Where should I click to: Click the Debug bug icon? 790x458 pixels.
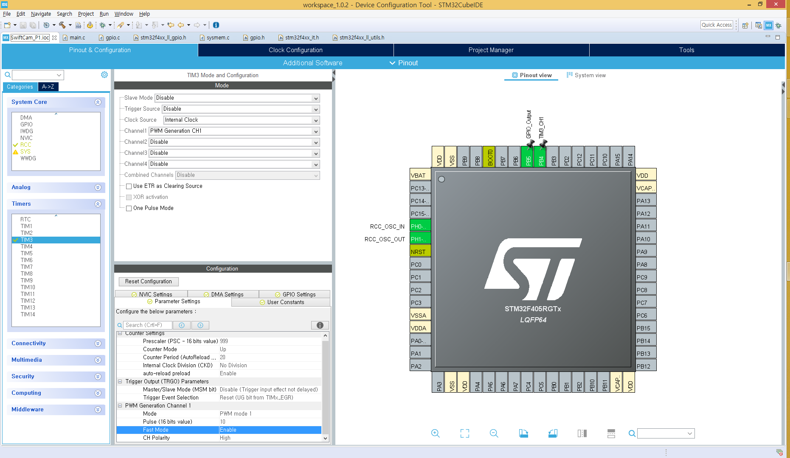point(102,25)
